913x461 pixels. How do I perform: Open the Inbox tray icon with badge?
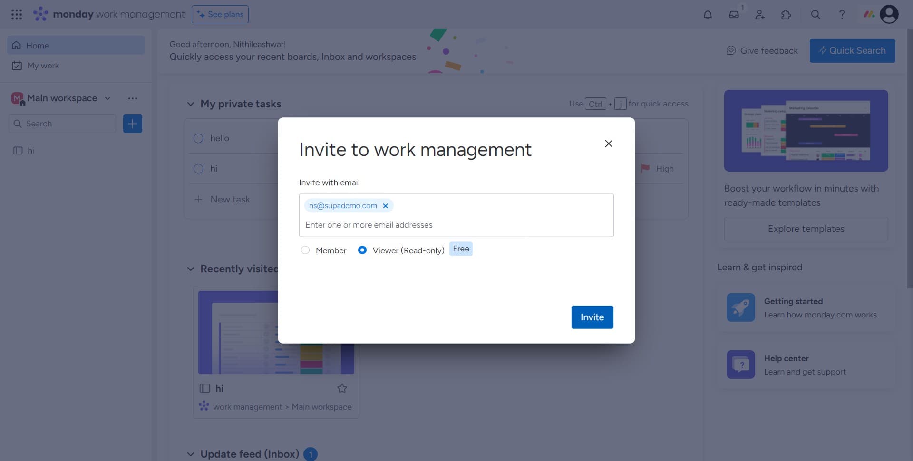click(734, 14)
